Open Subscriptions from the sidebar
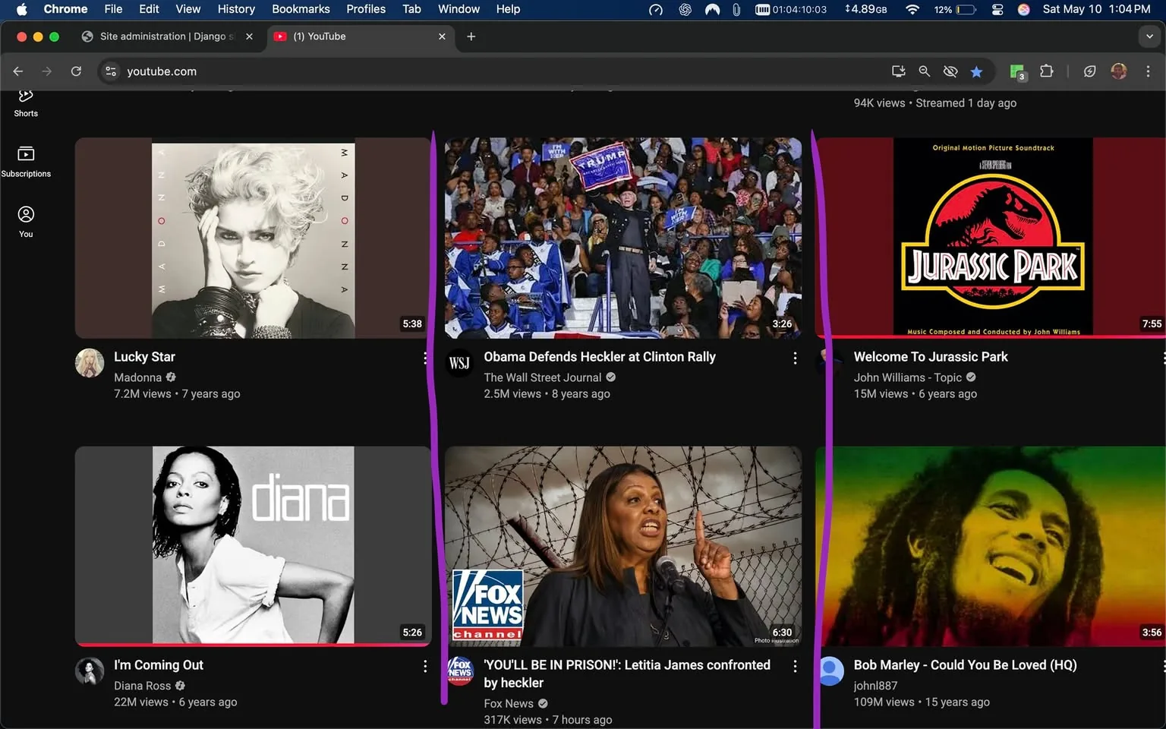Image resolution: width=1166 pixels, height=729 pixels. 25,159
